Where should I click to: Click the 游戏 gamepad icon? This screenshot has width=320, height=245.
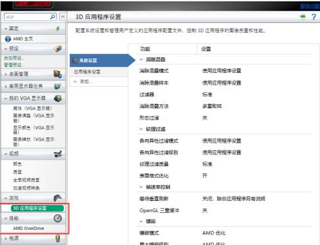[58, 198]
